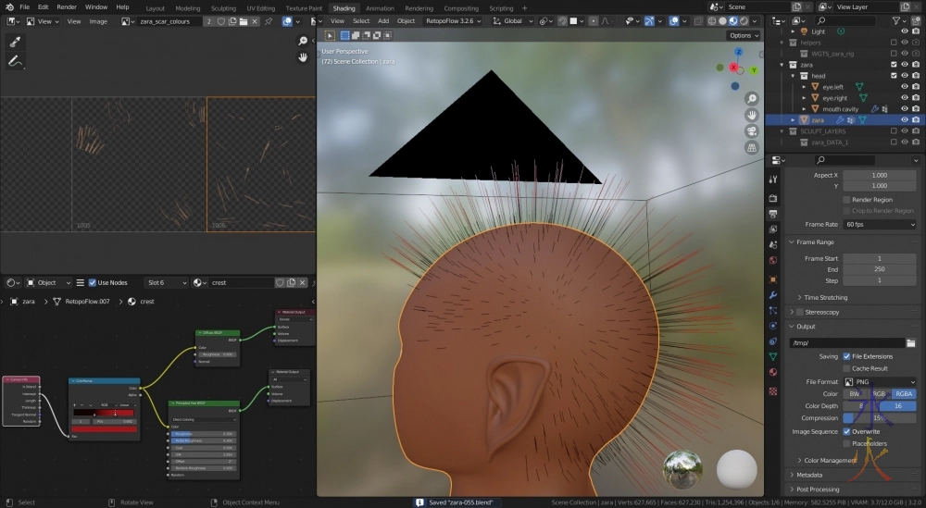Open the PNG File Format dropdown

(x=880, y=381)
